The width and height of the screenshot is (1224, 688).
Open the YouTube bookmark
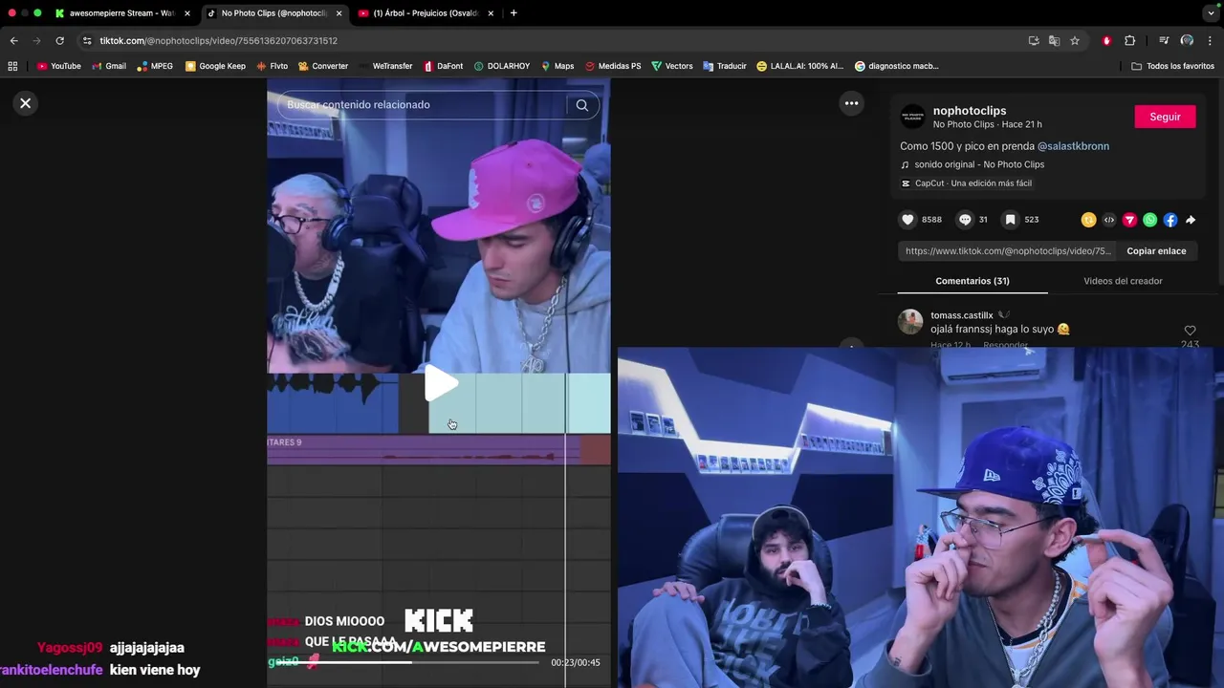pos(58,66)
